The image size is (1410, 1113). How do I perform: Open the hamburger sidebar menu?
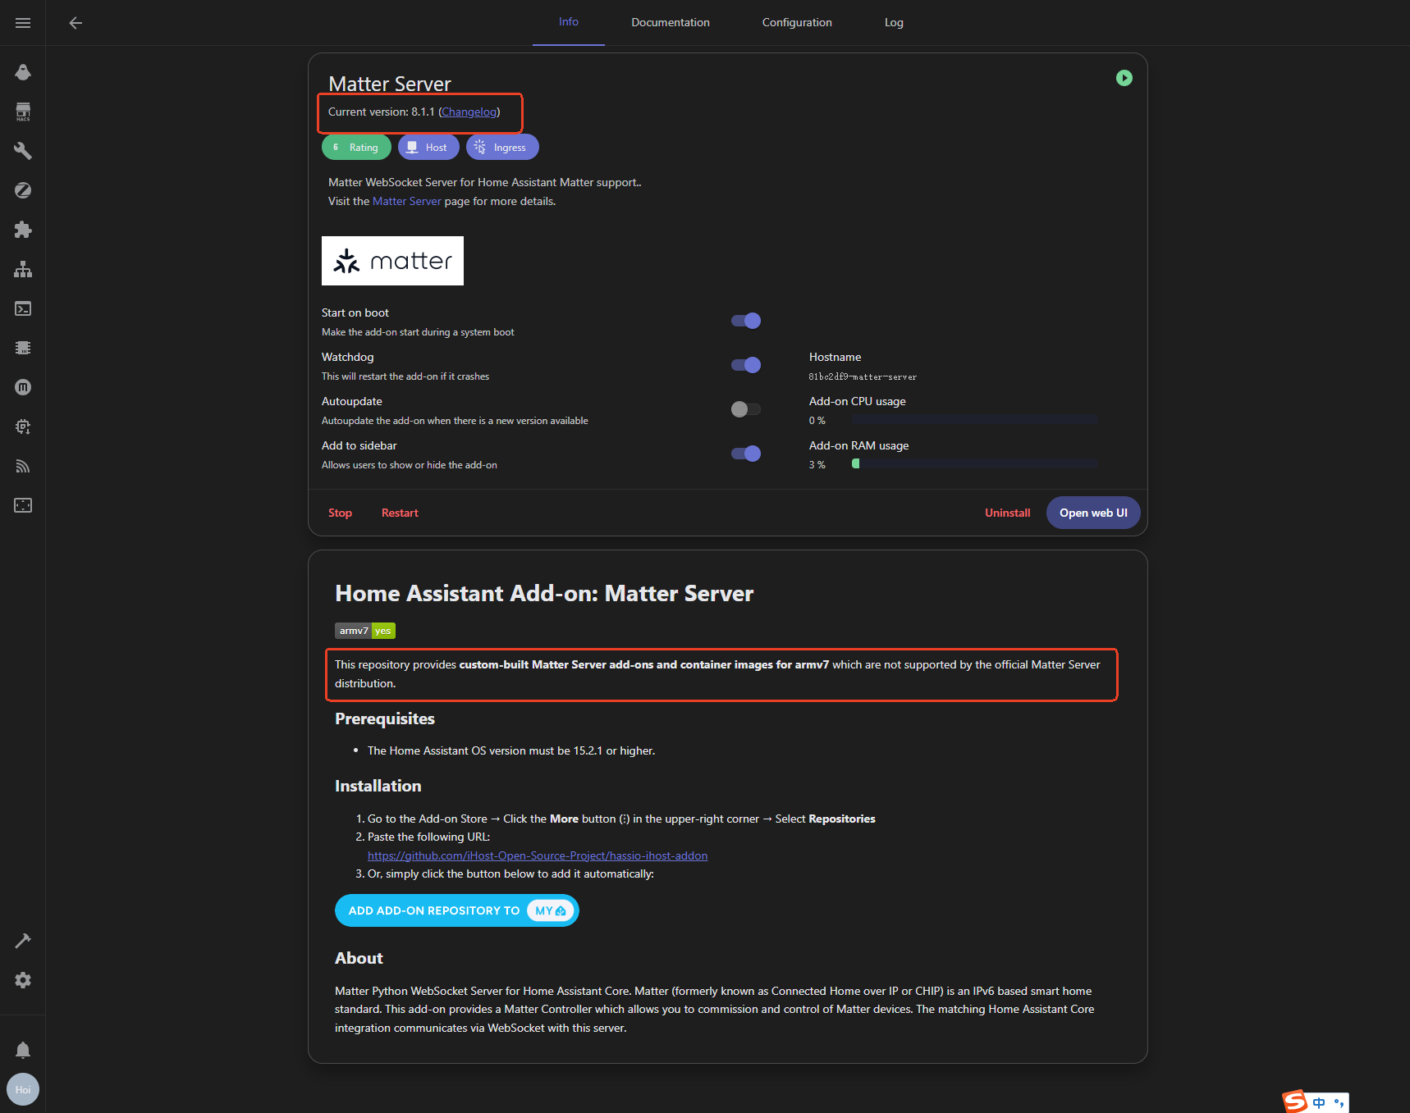point(23,23)
